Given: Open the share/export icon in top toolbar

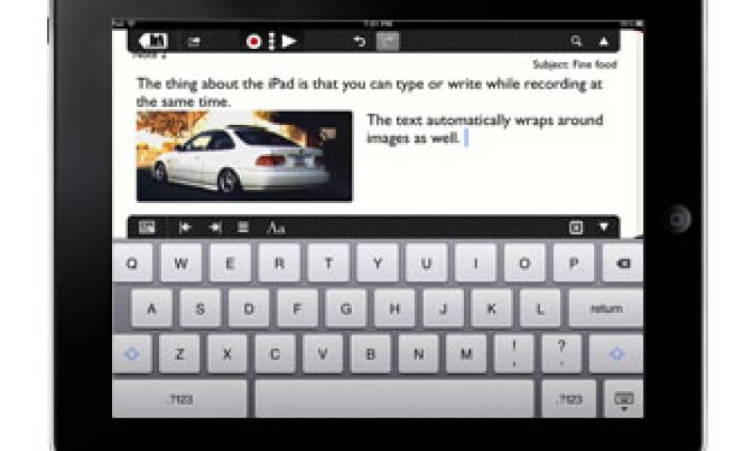Looking at the screenshot, I should [x=194, y=42].
